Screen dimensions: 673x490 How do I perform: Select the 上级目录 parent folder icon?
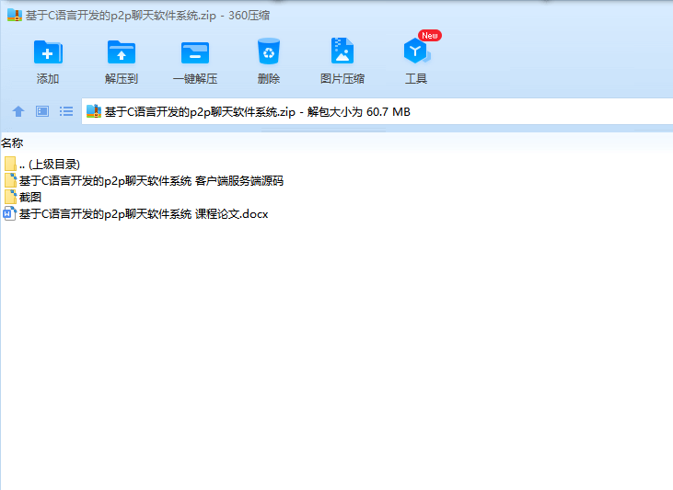coord(10,164)
